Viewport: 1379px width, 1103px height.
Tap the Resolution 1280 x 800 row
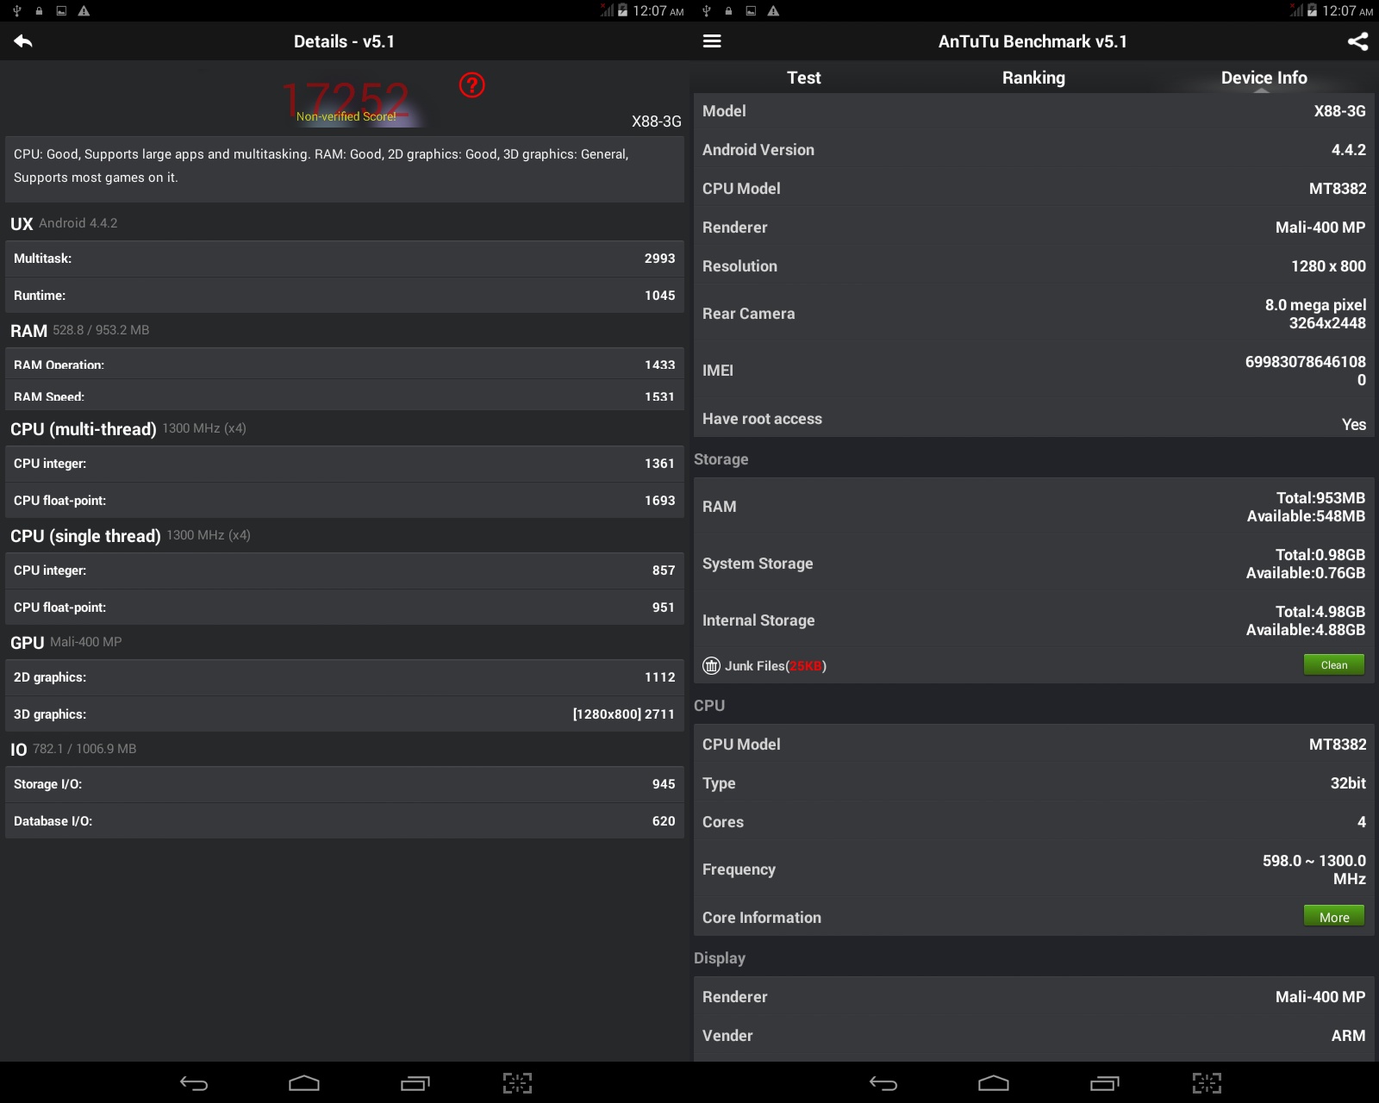[x=1033, y=266]
